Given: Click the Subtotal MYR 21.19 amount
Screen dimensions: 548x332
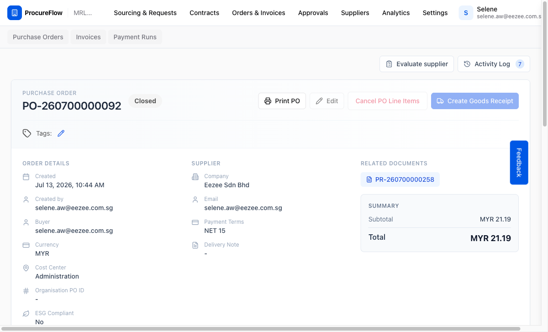Looking at the screenshot, I should pos(495,219).
